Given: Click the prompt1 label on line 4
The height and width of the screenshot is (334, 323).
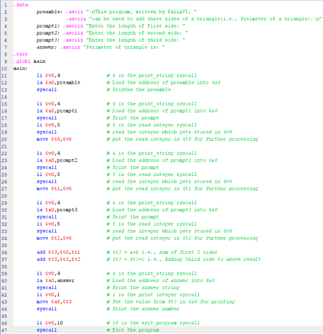Looking at the screenshot, I should click(48, 26).
